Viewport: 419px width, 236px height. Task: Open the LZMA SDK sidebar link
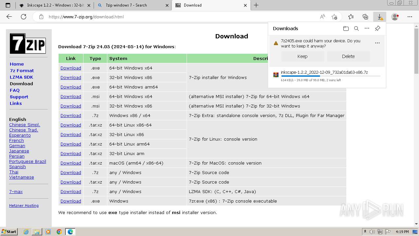[x=21, y=77]
